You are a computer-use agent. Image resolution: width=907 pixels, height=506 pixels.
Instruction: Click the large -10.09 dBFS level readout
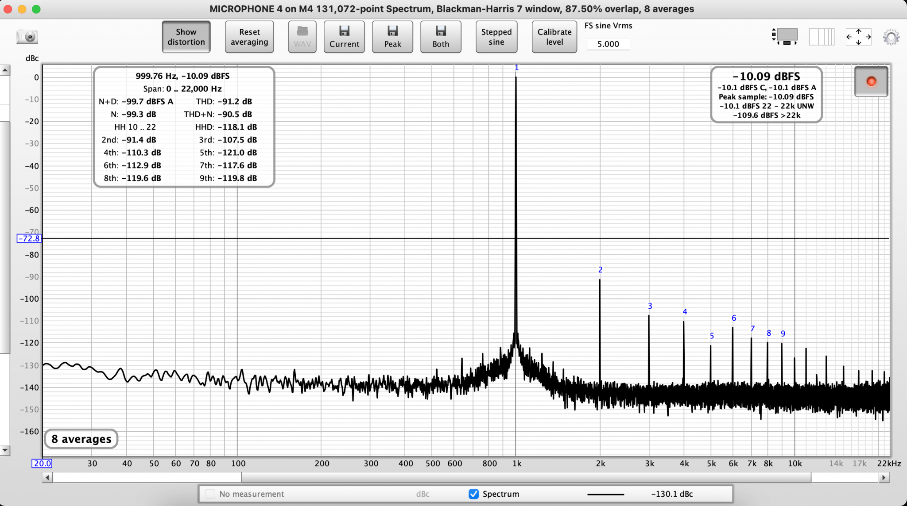(x=766, y=77)
